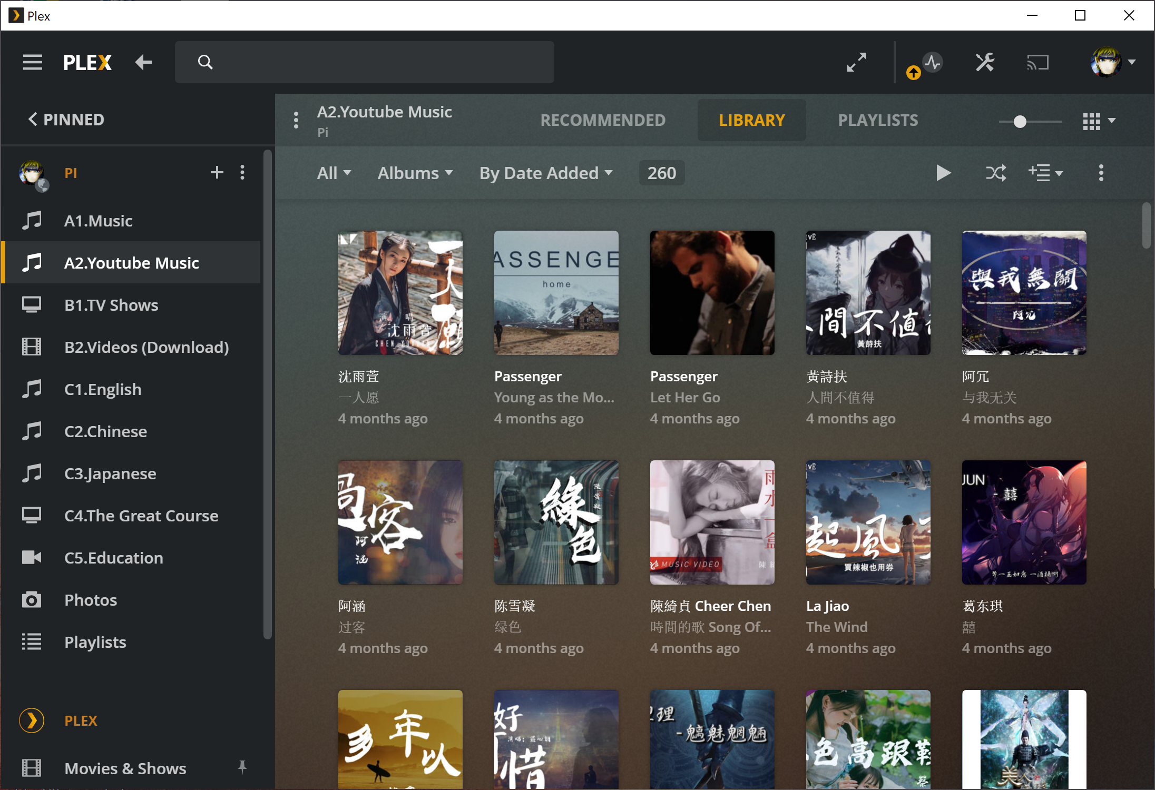Open the By Date Added sort dropdown
Image resolution: width=1155 pixels, height=790 pixels.
pyautogui.click(x=545, y=173)
